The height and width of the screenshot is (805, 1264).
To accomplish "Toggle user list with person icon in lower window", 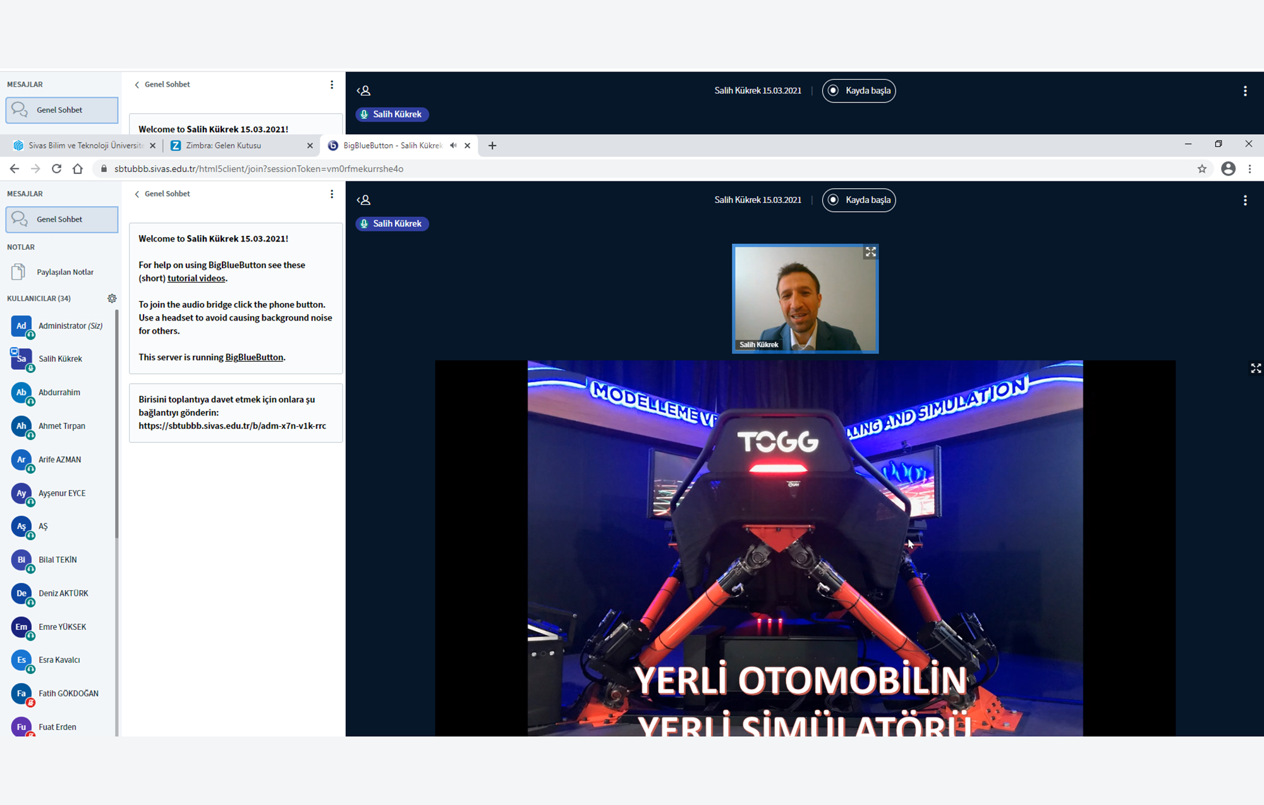I will (x=364, y=200).
